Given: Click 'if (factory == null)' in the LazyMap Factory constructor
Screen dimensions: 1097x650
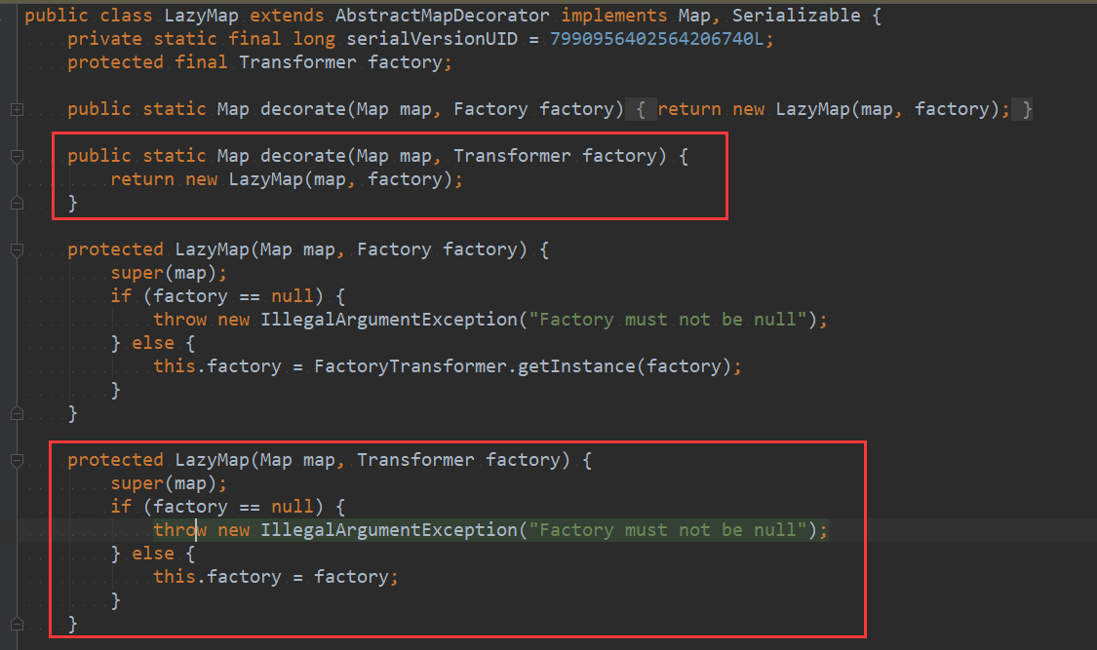Looking at the screenshot, I should tap(216, 296).
